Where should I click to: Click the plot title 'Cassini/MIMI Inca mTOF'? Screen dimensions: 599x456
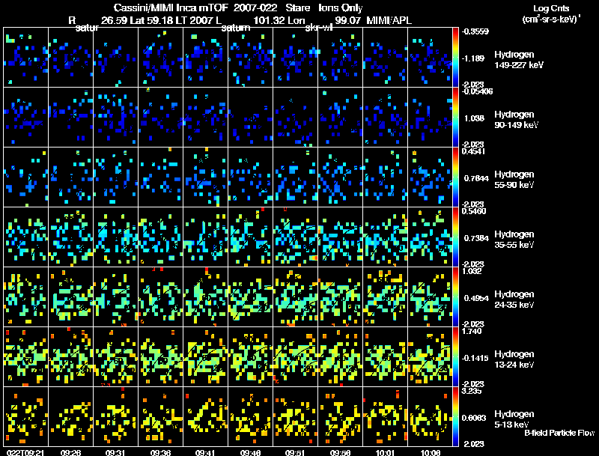[171, 8]
